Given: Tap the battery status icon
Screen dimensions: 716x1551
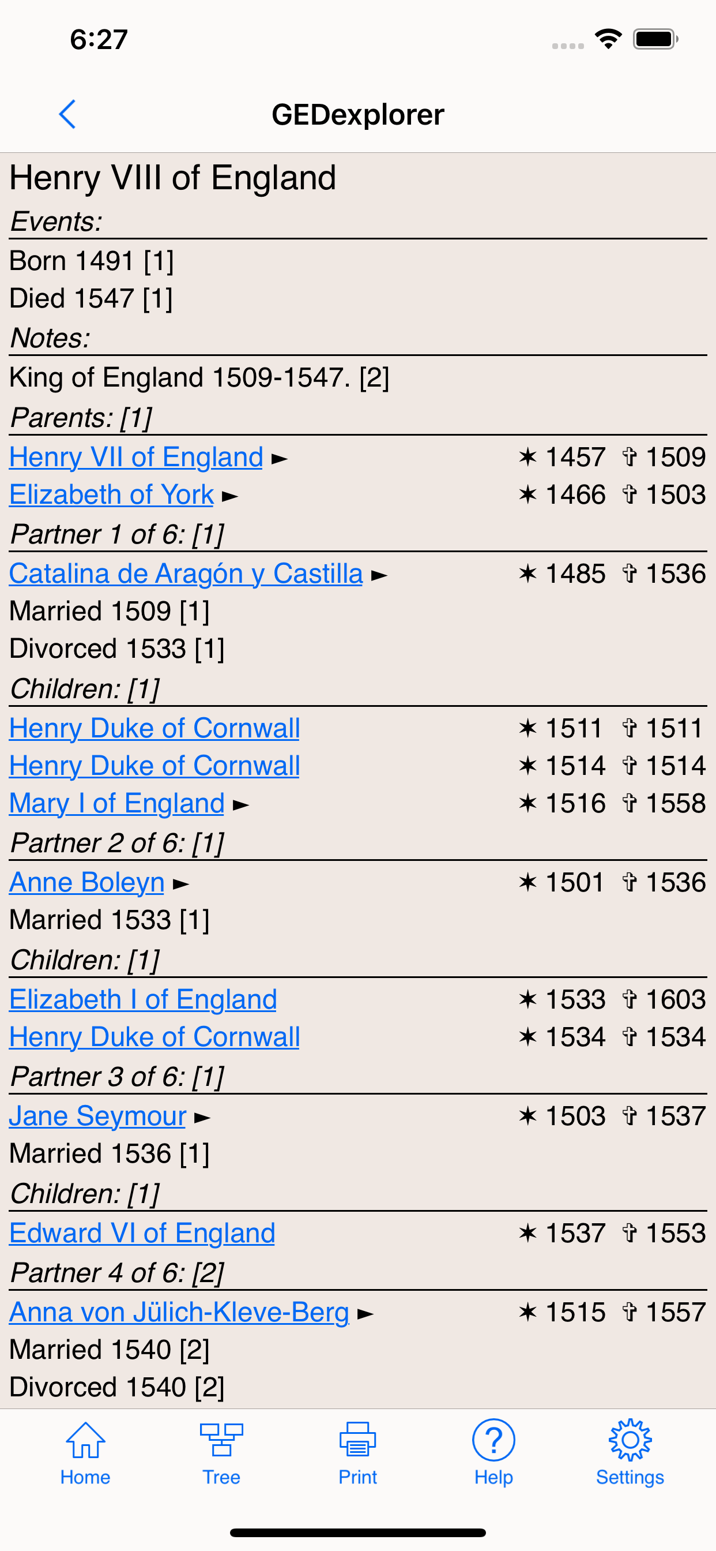Looking at the screenshot, I should (655, 40).
